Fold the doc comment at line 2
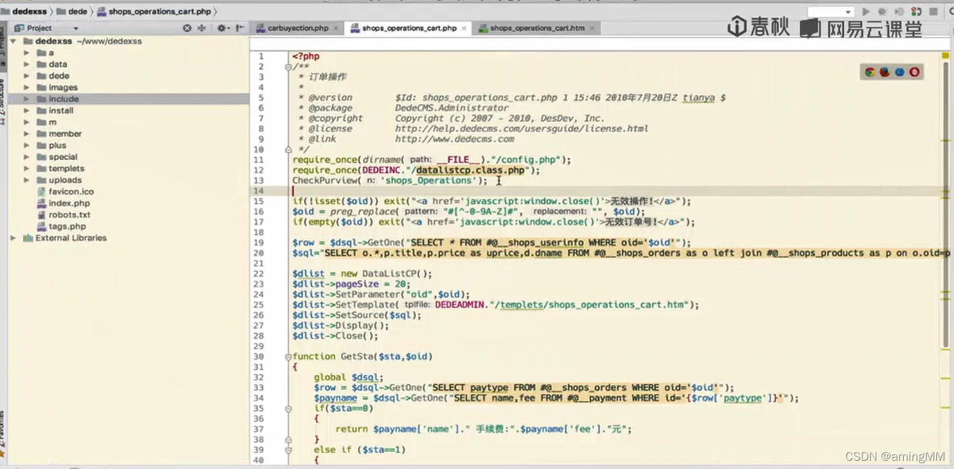Image resolution: width=954 pixels, height=469 pixels. [288, 67]
